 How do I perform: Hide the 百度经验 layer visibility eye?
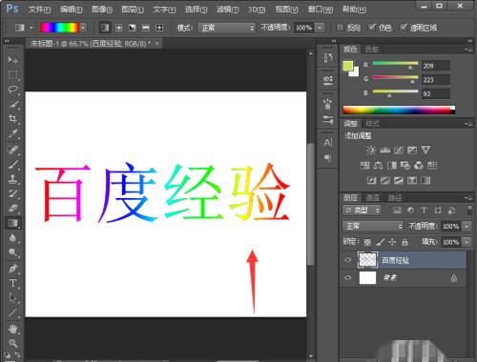(x=348, y=260)
